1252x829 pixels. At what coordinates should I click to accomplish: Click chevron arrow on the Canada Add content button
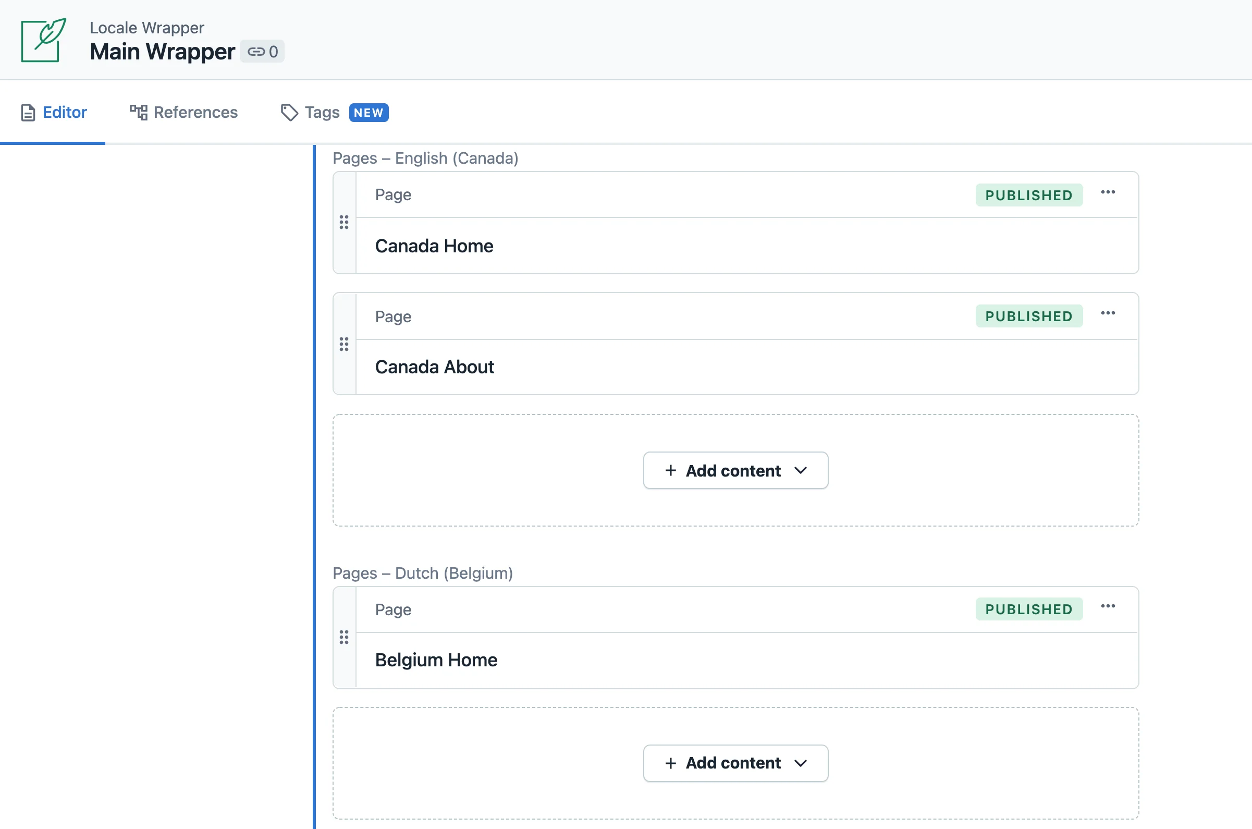click(x=801, y=470)
